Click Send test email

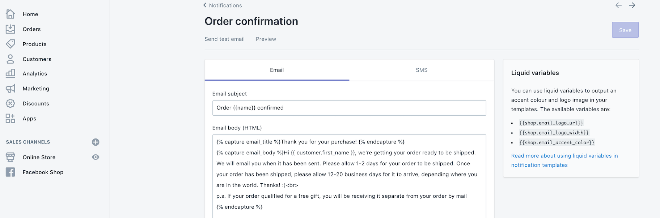point(224,39)
